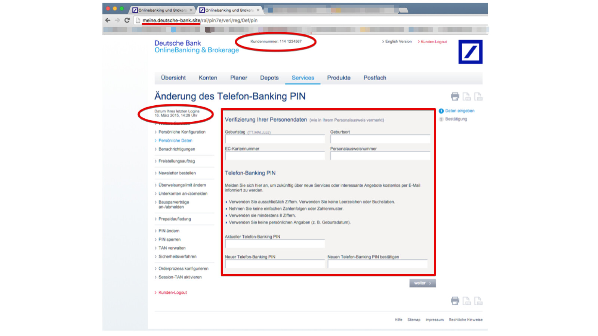Open the Produkte menu tab
The width and height of the screenshot is (598, 336).
339,78
